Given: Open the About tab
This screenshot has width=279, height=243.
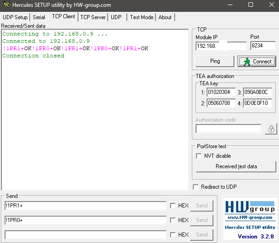Looking at the screenshot, I should point(165,17).
